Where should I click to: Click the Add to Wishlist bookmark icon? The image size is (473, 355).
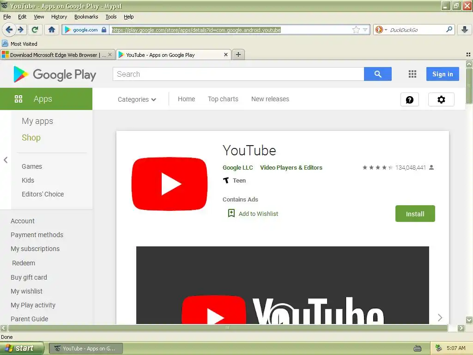pos(231,214)
